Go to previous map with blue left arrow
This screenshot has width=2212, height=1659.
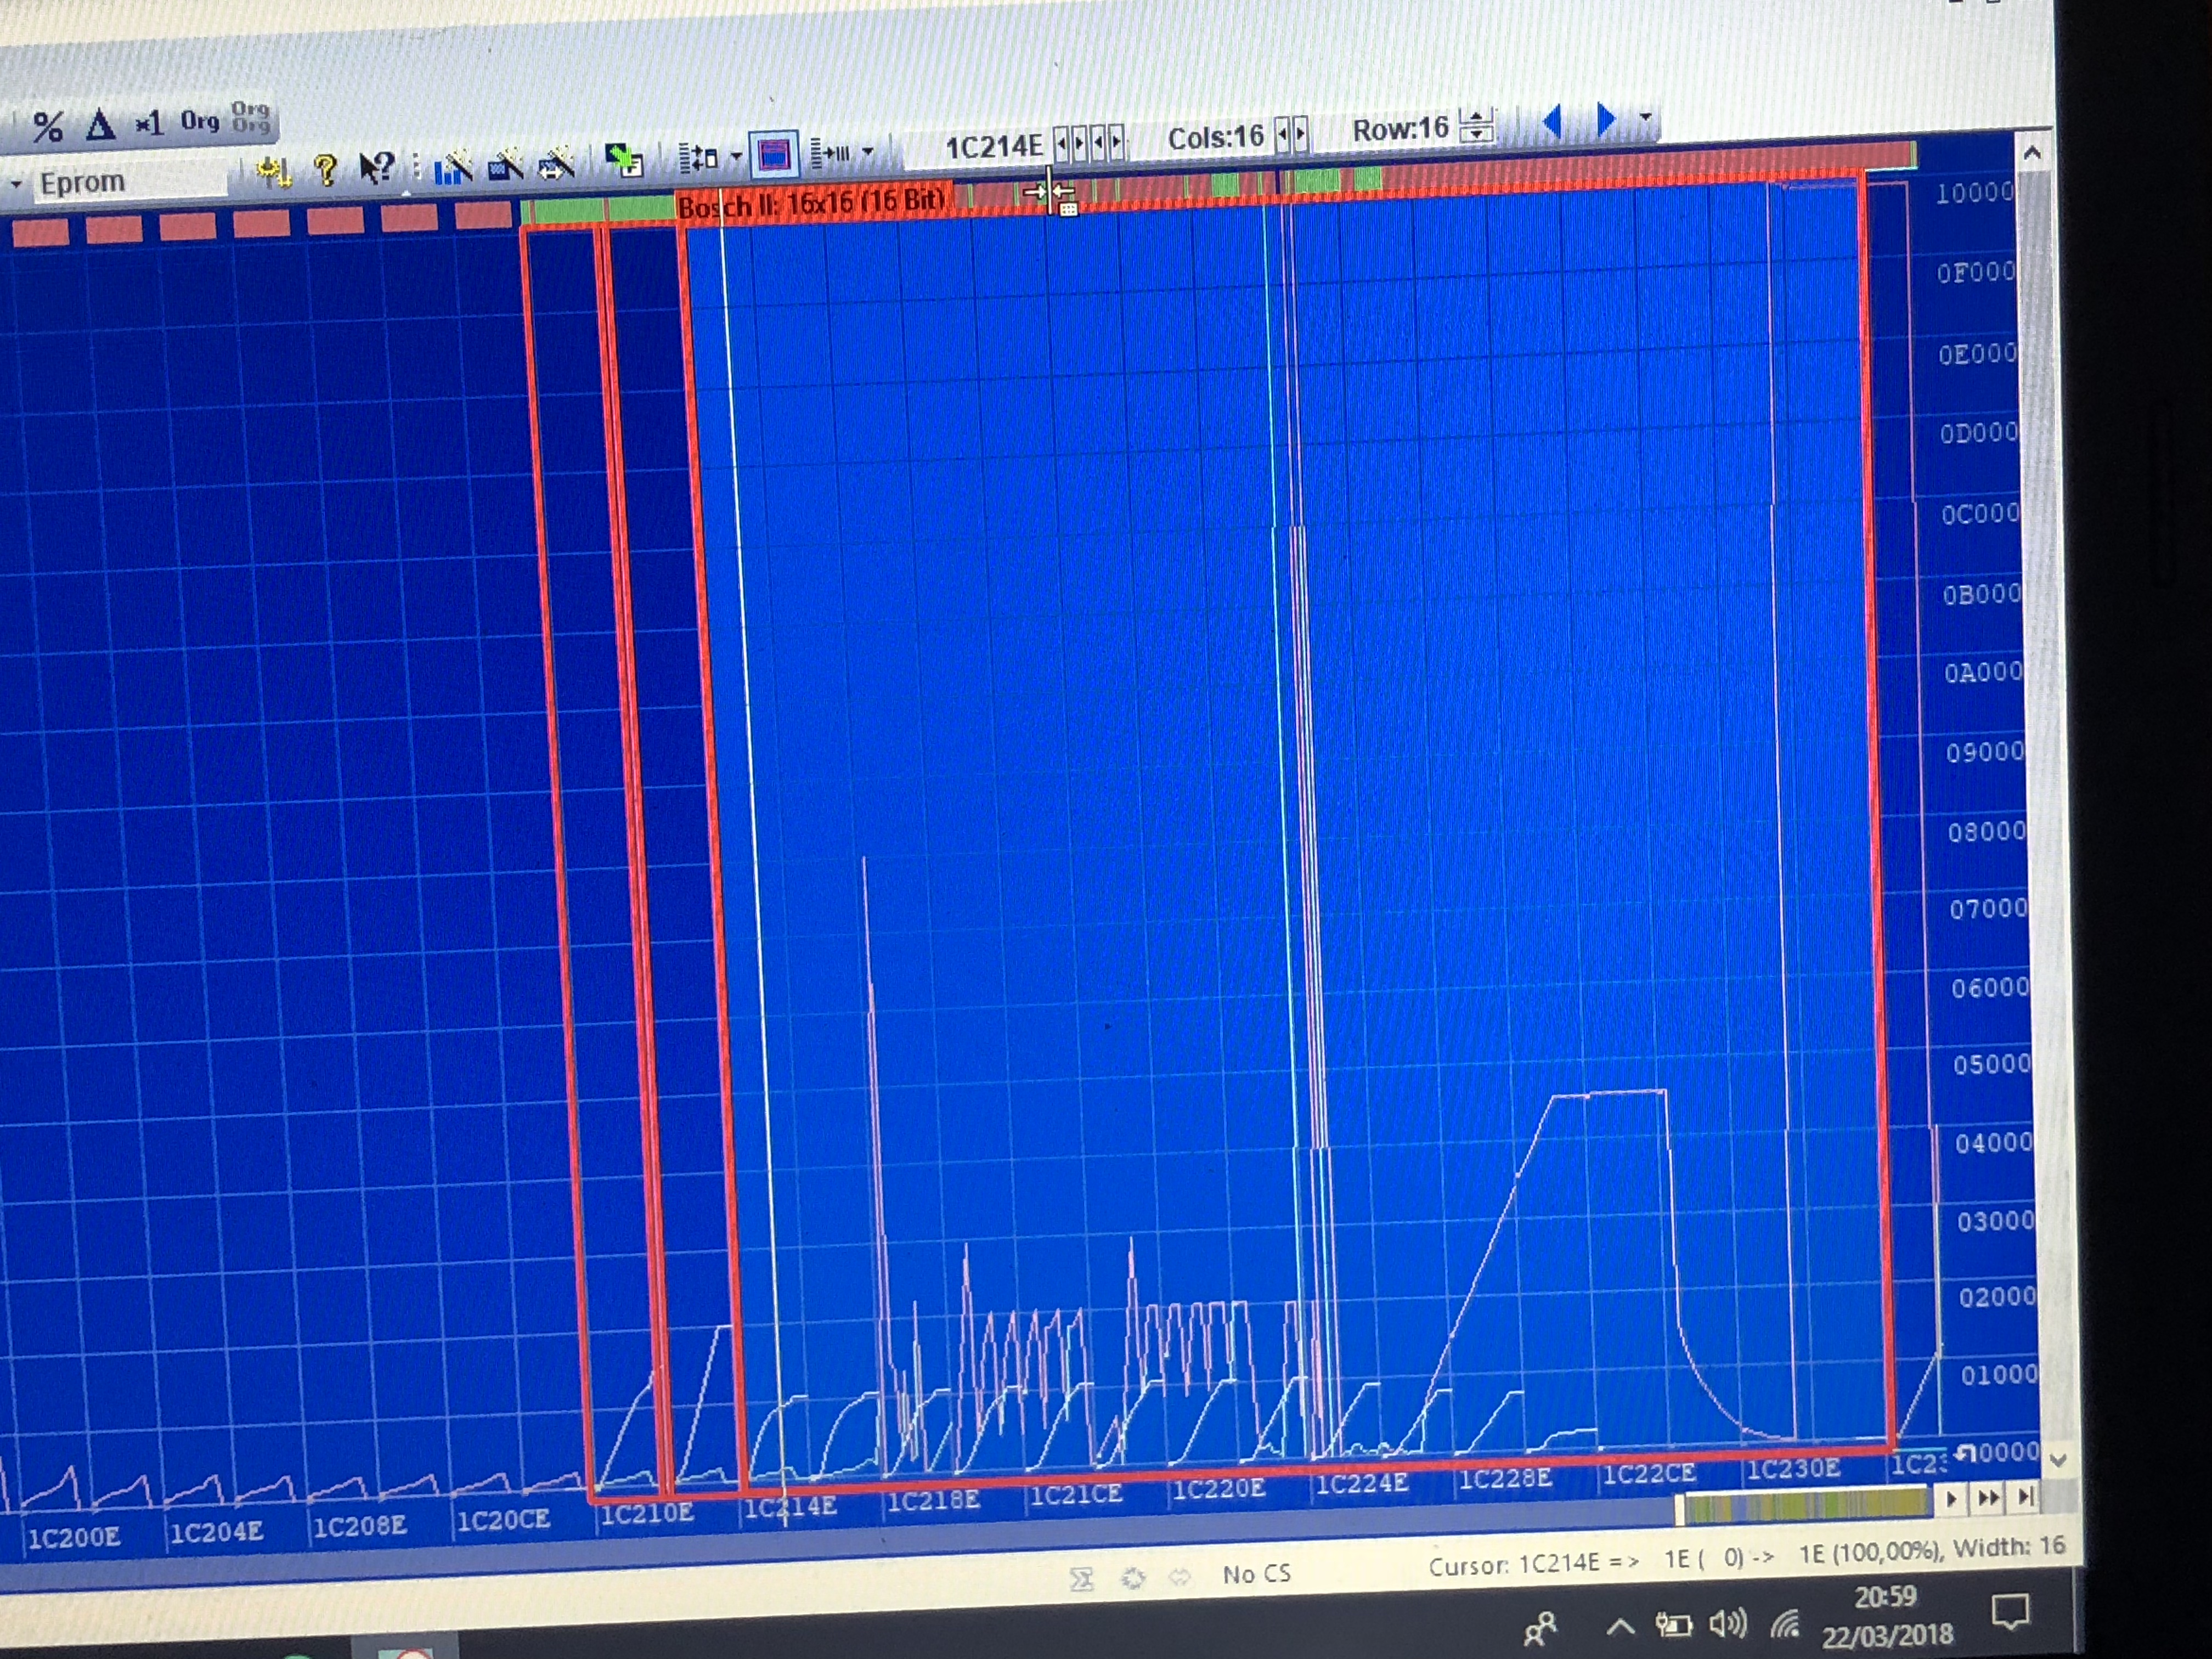(1552, 122)
